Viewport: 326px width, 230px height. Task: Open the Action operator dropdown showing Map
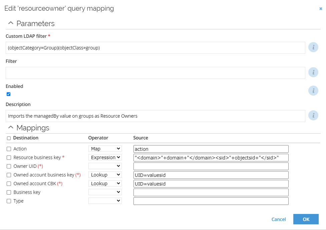105,148
